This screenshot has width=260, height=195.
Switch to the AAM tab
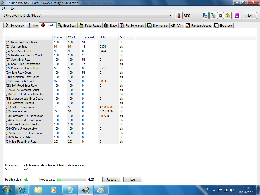pyautogui.click(x=177, y=26)
